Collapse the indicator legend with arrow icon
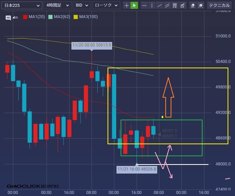Viewport: 235px width, 196px height. point(15,17)
